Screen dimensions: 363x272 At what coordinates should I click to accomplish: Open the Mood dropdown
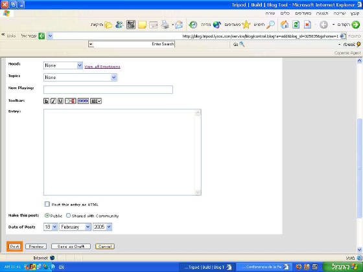[x=63, y=65]
